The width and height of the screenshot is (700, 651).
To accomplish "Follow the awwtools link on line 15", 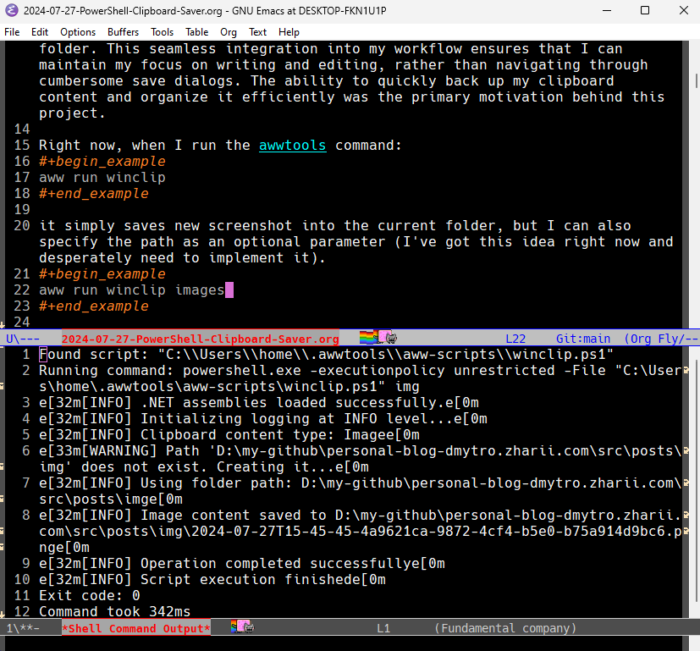I will click(292, 145).
